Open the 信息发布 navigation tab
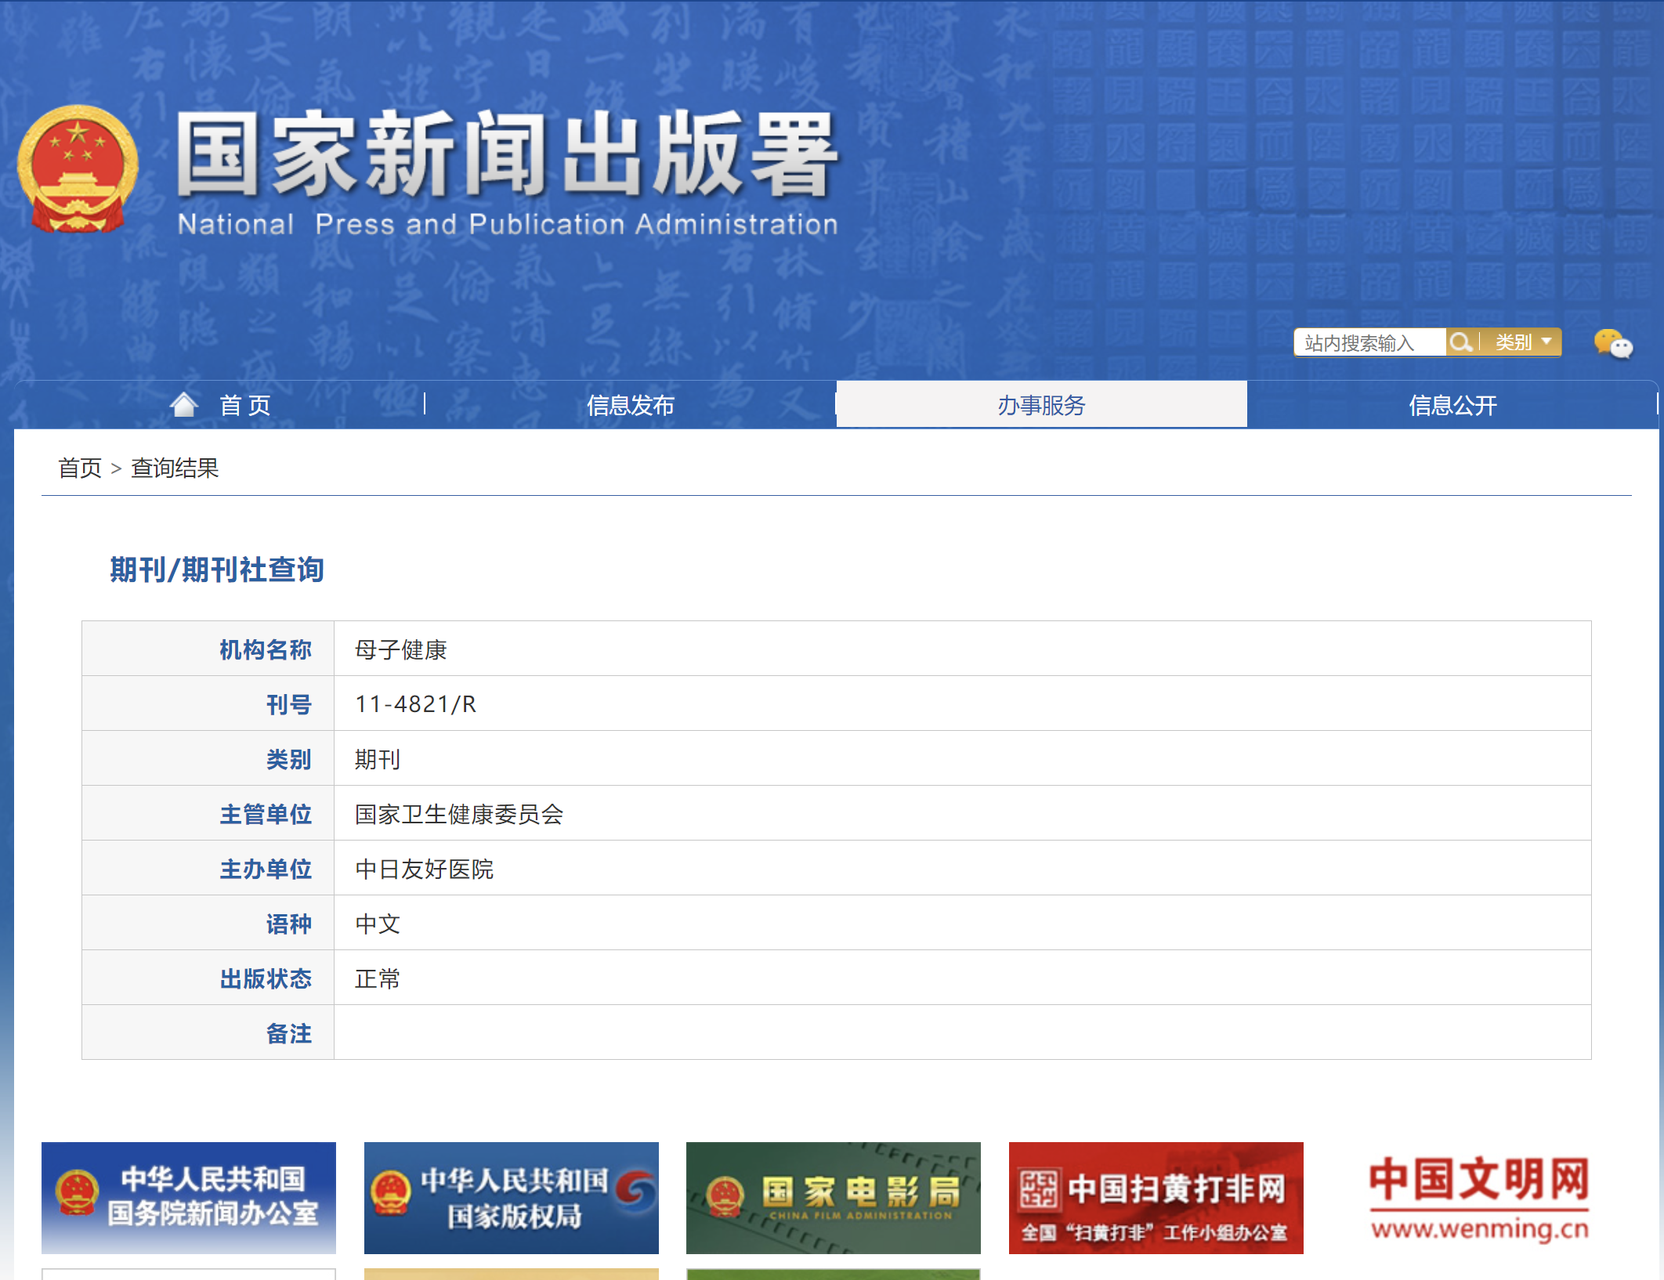The height and width of the screenshot is (1280, 1664). click(630, 404)
